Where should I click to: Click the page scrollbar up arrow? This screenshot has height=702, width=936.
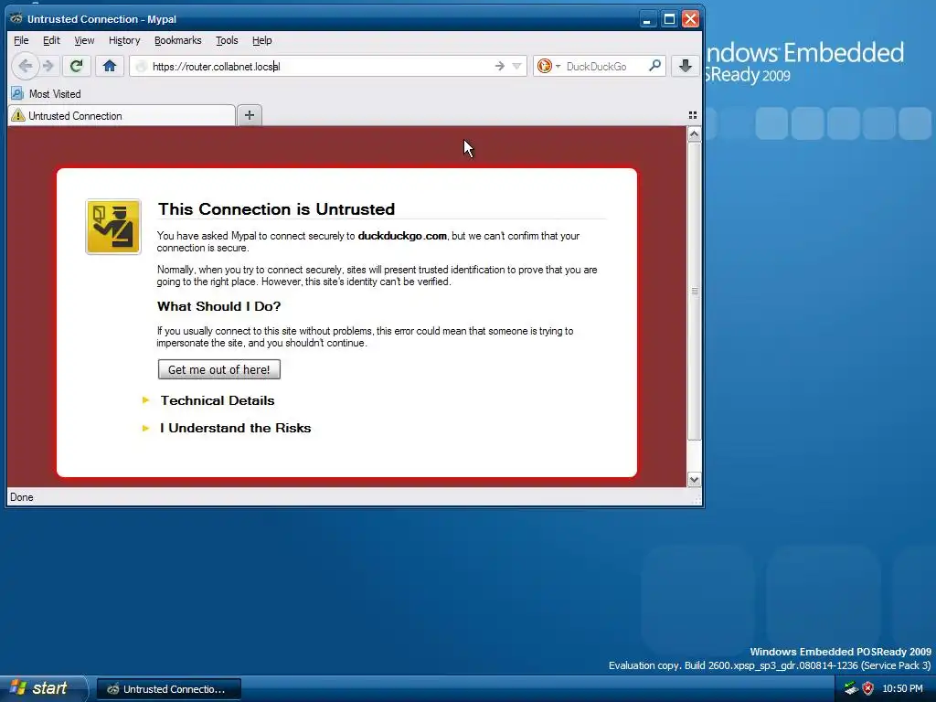click(x=694, y=134)
